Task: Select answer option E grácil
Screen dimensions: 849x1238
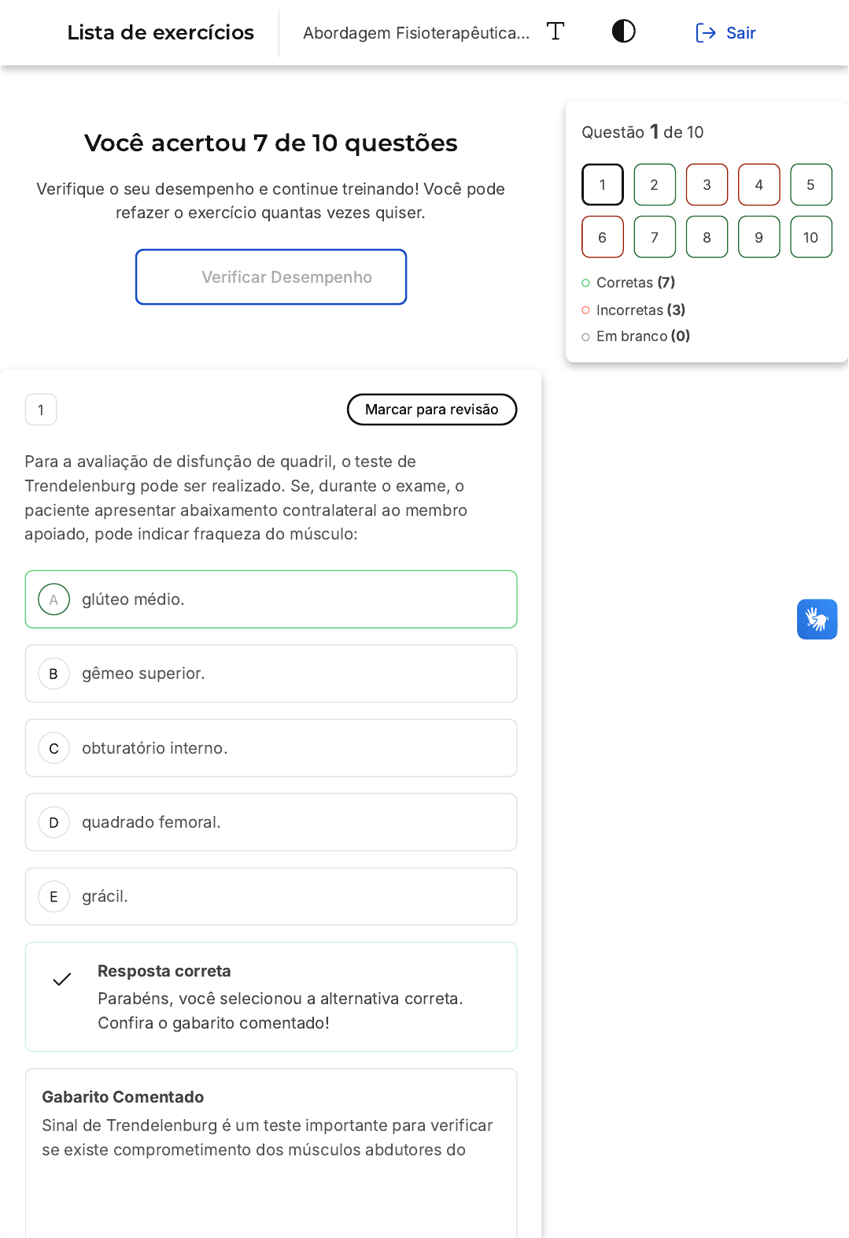Action: point(271,896)
